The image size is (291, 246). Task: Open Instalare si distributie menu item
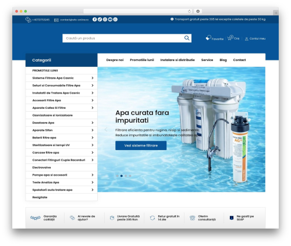[178, 60]
